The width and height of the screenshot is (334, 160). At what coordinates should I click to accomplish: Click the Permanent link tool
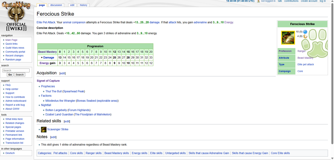[x=14, y=135]
